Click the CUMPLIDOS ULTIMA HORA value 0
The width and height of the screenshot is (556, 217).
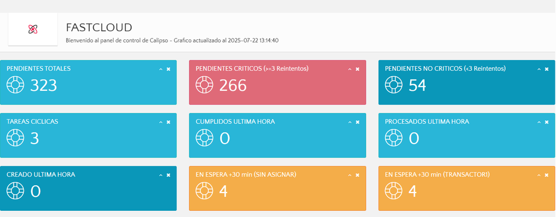click(x=224, y=139)
